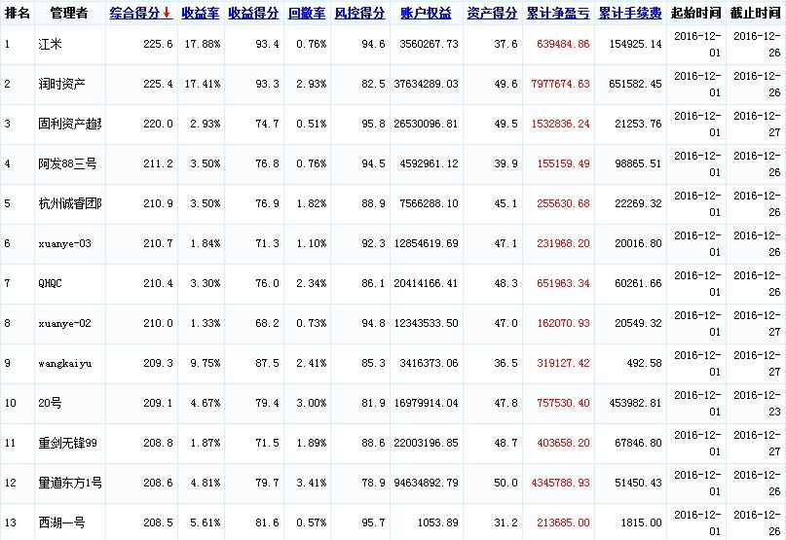
Task: Select manager 江米 in the first row
Action: tap(50, 45)
